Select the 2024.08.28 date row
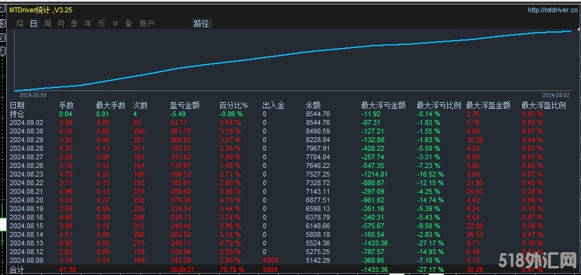581x275 pixels. coord(27,149)
